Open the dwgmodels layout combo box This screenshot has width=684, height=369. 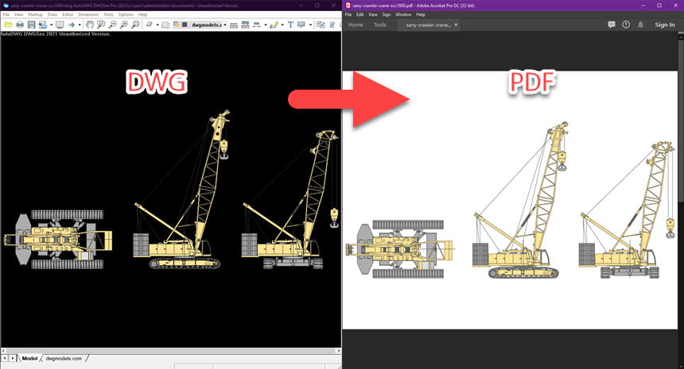coord(208,25)
